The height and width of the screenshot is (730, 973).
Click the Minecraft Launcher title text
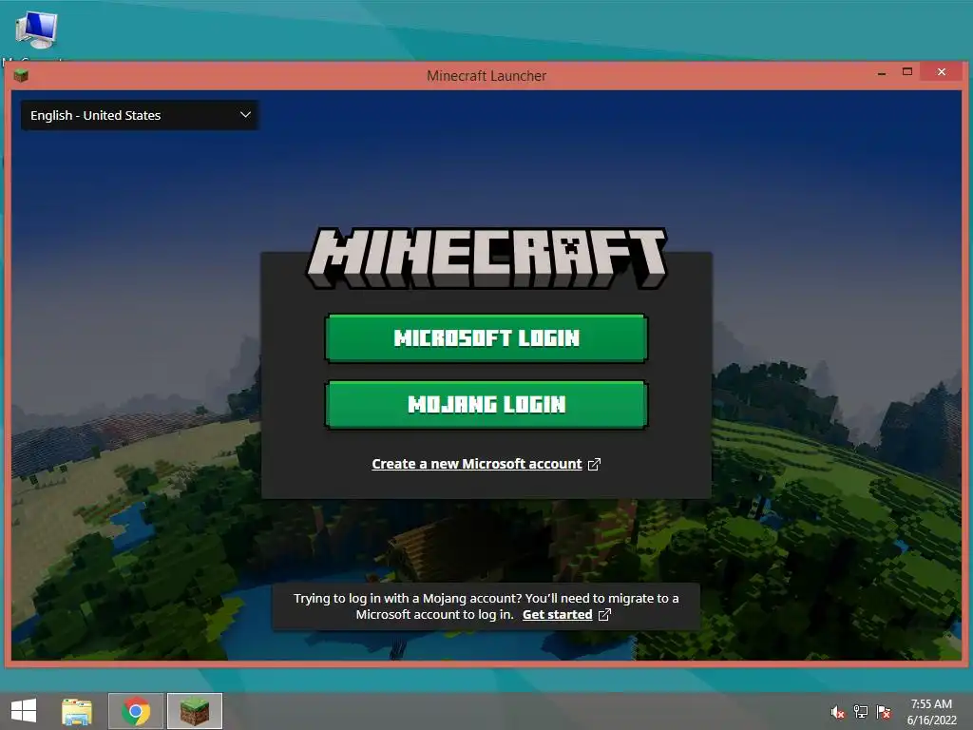486,76
